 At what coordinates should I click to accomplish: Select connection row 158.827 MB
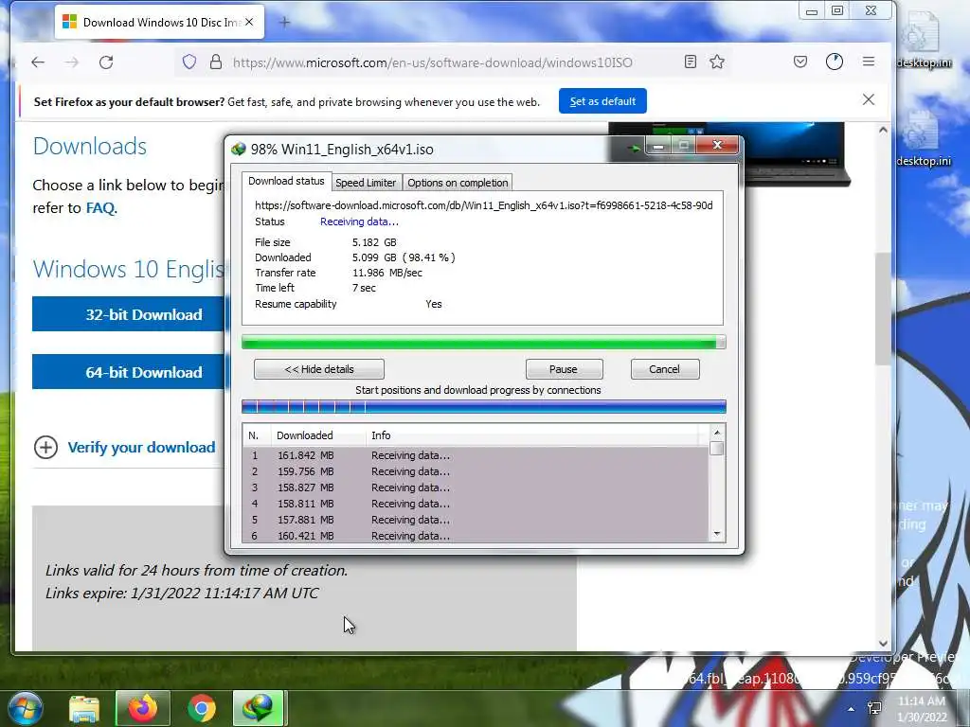(x=476, y=488)
